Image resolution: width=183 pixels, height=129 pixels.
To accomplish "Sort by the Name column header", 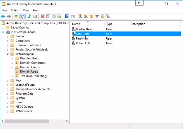I will 88,24.
